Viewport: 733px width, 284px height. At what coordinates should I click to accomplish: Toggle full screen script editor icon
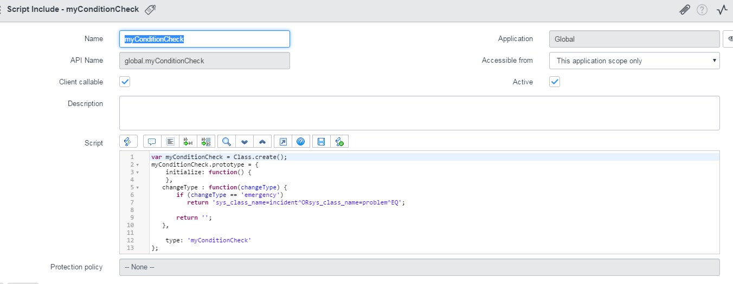pyautogui.click(x=282, y=141)
